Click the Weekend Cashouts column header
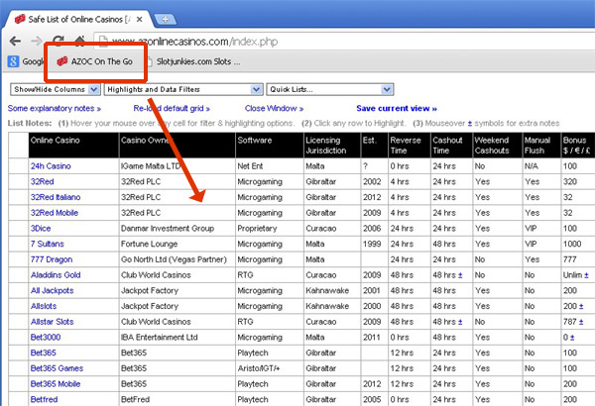This screenshot has width=595, height=406. tap(498, 146)
